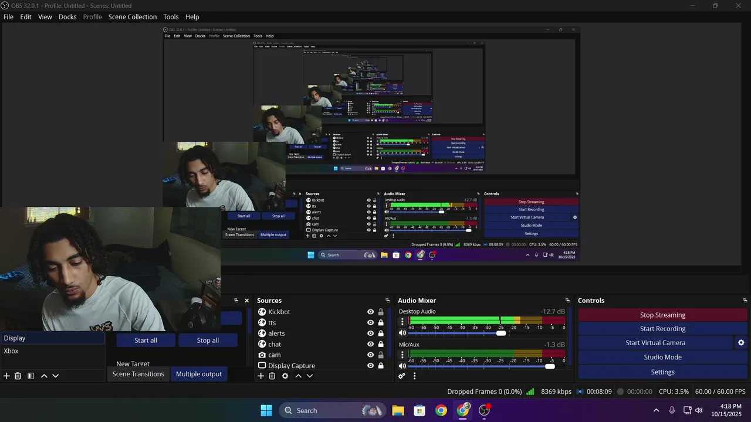This screenshot has height=422, width=751.
Task: Click the camera icon next to cam source
Action: coord(262,355)
